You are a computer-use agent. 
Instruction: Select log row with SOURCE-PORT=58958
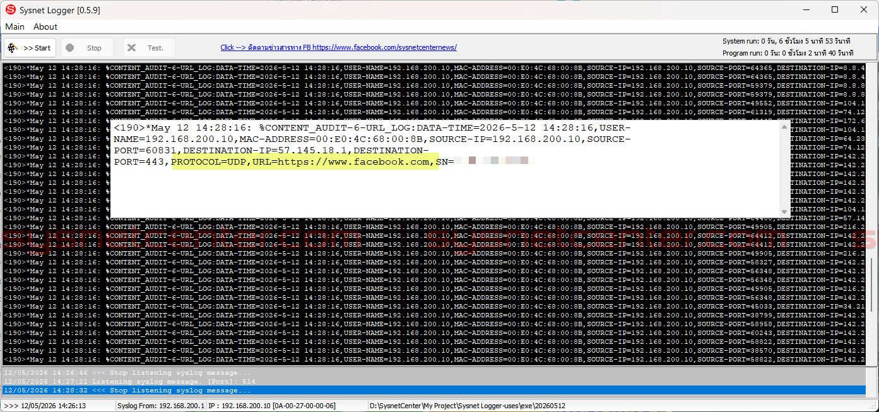434,324
